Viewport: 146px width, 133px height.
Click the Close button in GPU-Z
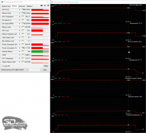[45, 70]
